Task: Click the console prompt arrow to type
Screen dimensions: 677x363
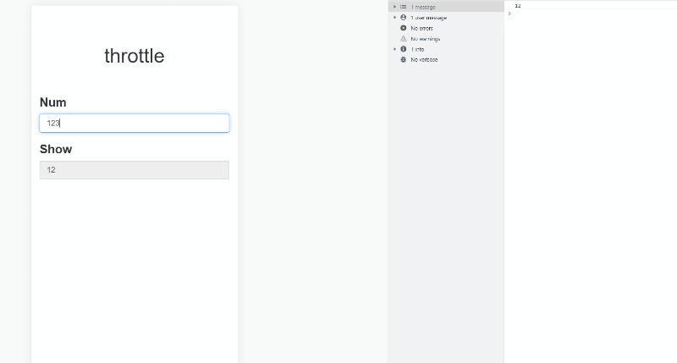Action: 509,14
